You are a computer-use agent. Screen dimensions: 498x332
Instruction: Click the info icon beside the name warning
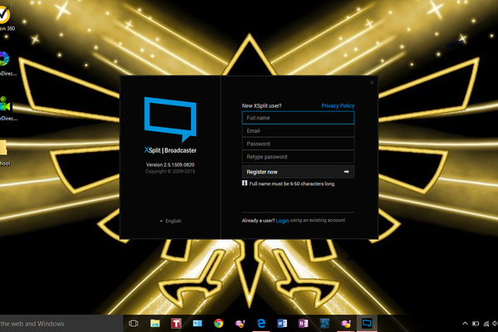tap(245, 183)
